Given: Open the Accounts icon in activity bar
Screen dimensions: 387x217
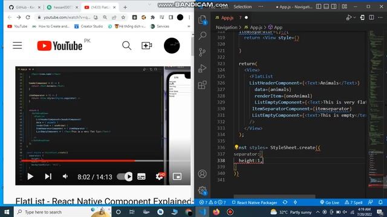Looking at the screenshot, I should click(202, 174).
